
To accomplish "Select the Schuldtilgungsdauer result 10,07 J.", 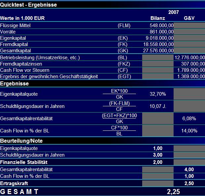I will [158, 106].
